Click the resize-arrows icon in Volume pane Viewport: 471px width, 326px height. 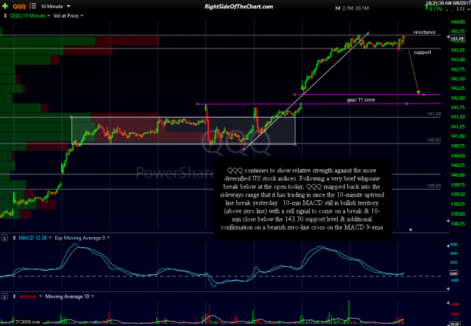pos(14,297)
